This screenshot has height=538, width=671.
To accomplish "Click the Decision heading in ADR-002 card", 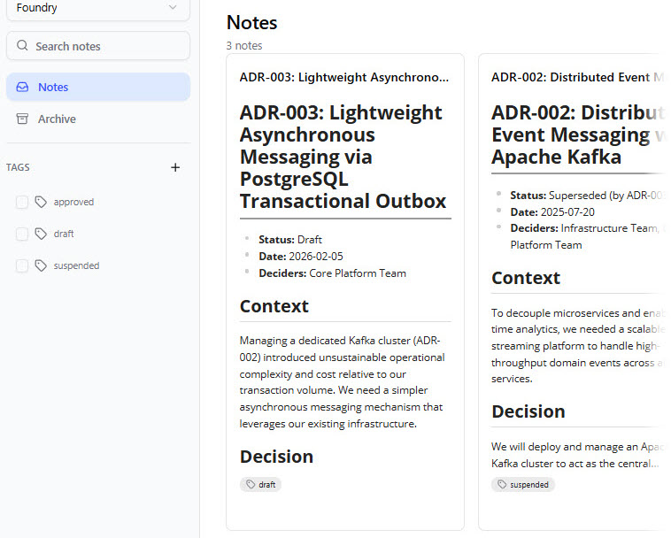I will 528,411.
